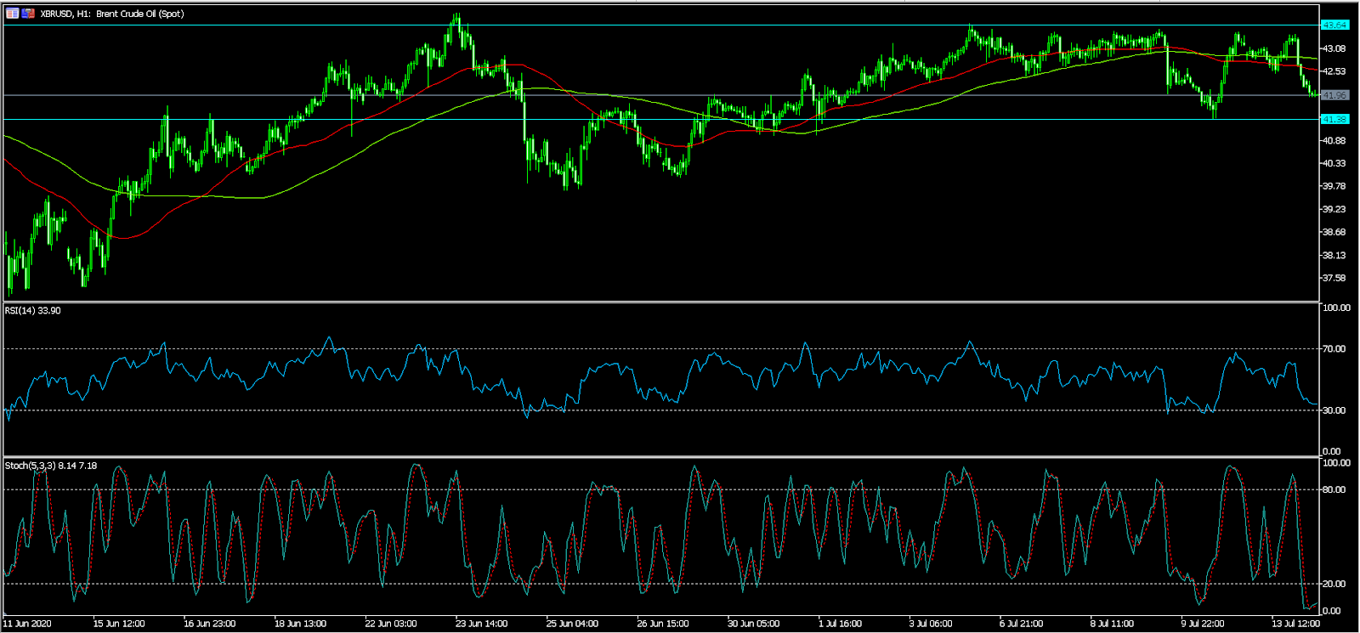Click the RSI 30.00 level value

[1334, 410]
